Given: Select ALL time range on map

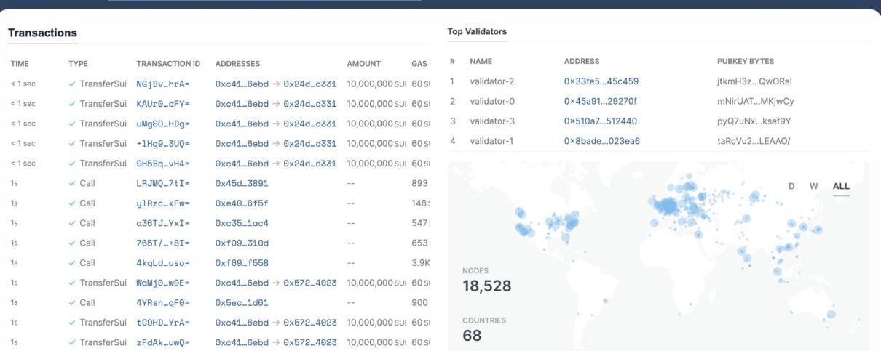Looking at the screenshot, I should (x=841, y=186).
